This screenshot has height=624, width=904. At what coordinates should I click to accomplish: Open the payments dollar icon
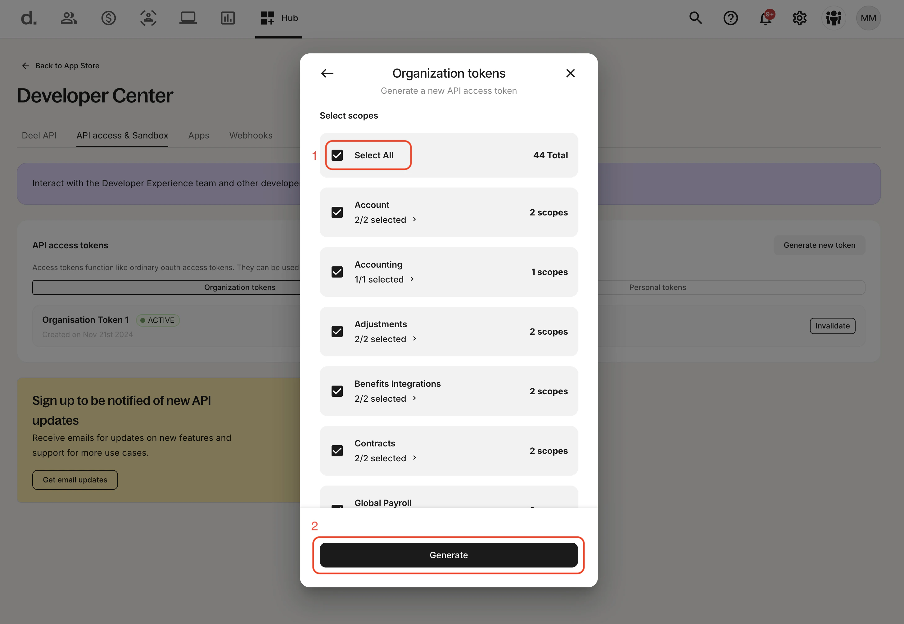109,18
